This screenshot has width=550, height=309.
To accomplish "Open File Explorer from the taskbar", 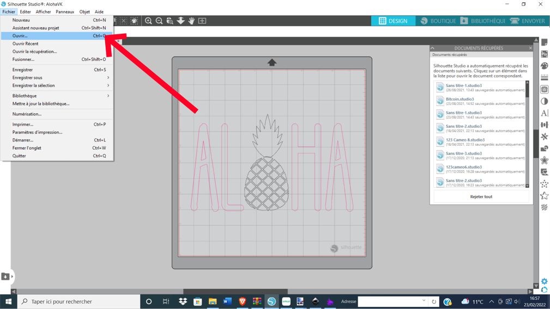I will [x=213, y=301].
